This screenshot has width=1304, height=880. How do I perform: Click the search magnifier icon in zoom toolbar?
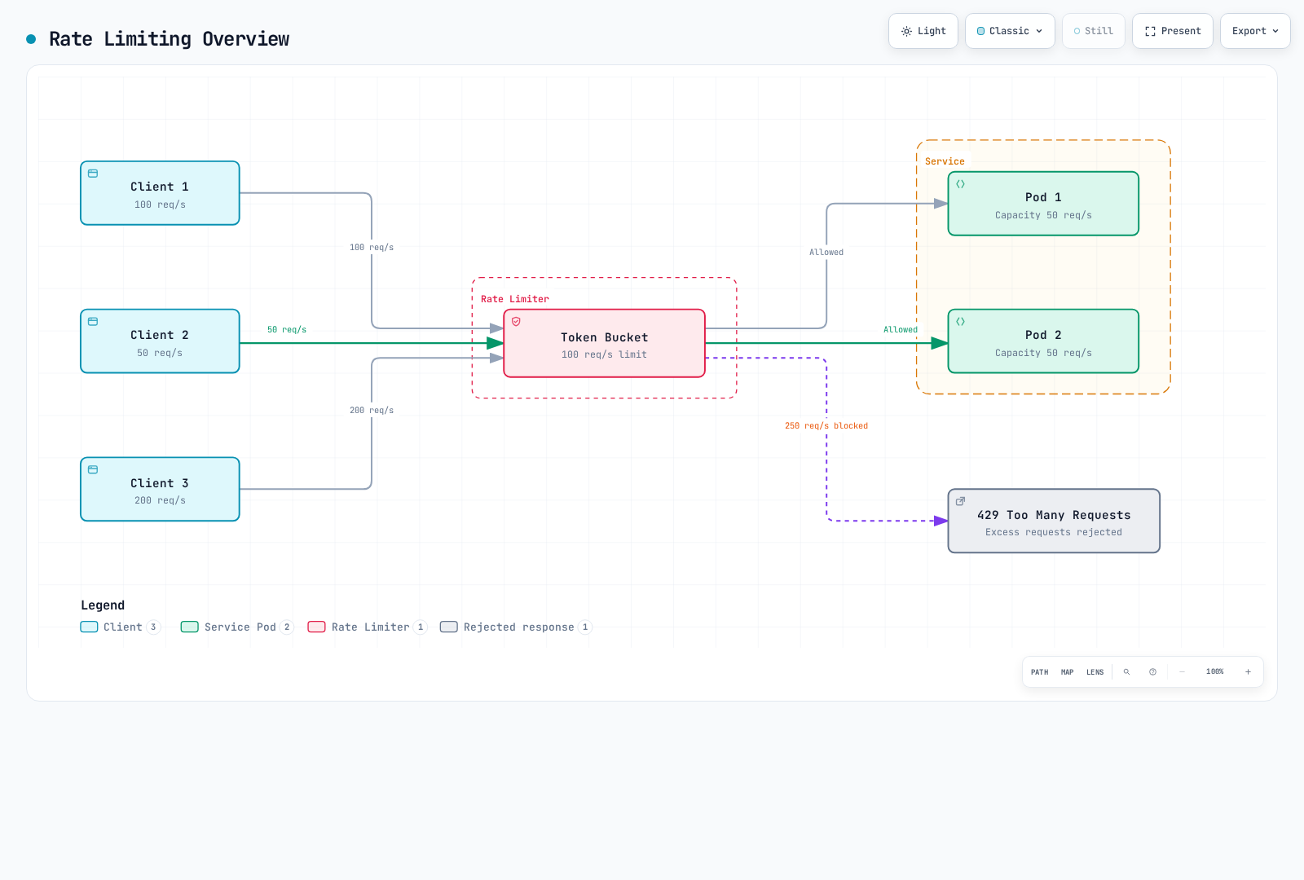click(1126, 672)
